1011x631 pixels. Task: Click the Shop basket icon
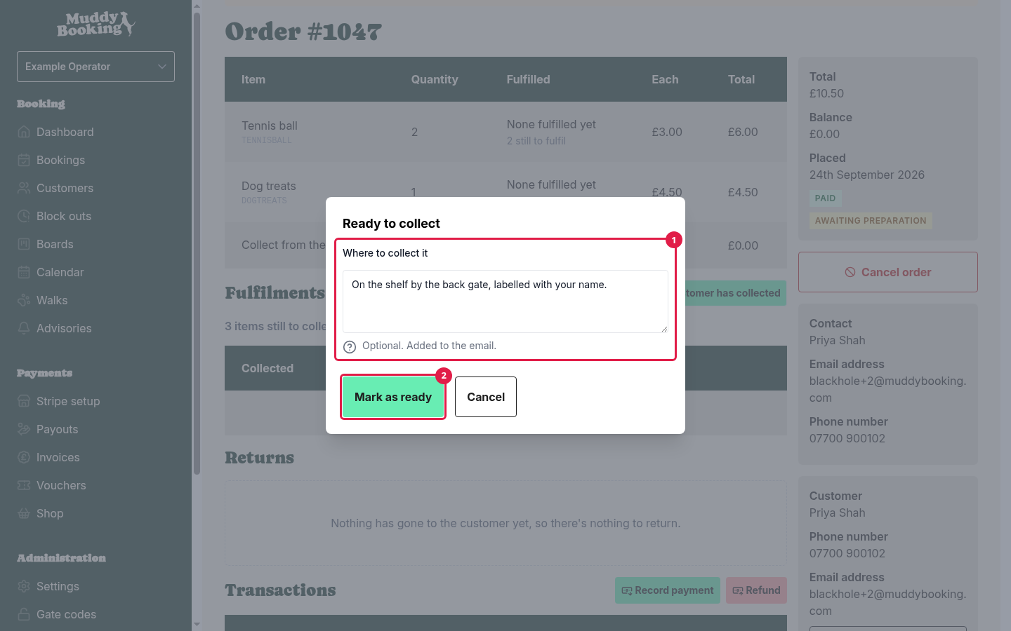(x=24, y=513)
